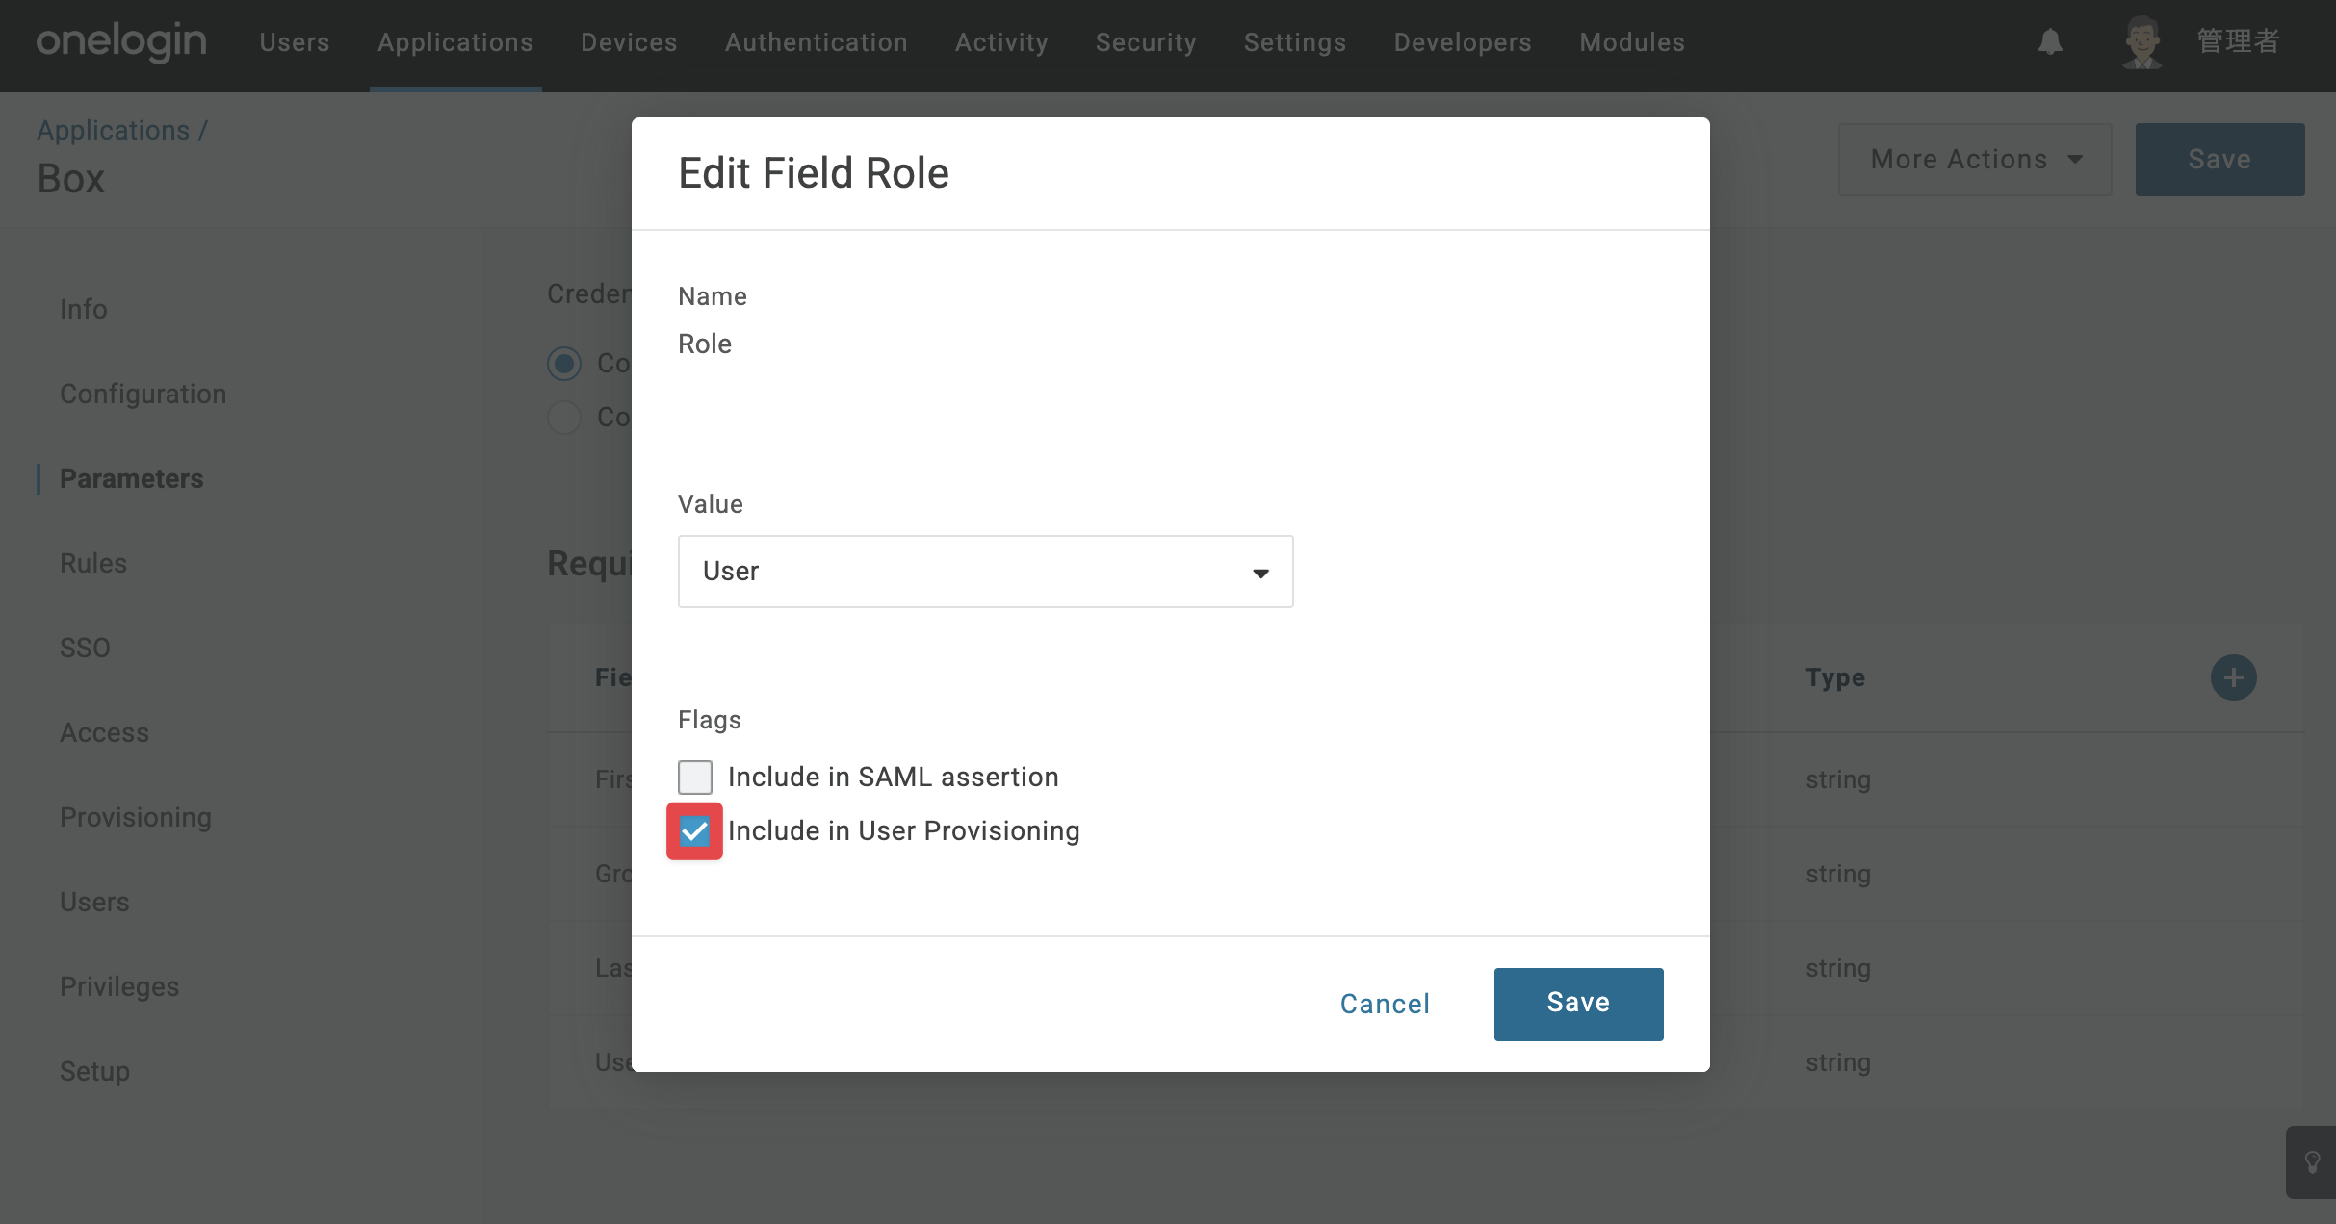Uncheck Include in User Provisioning

(x=694, y=830)
